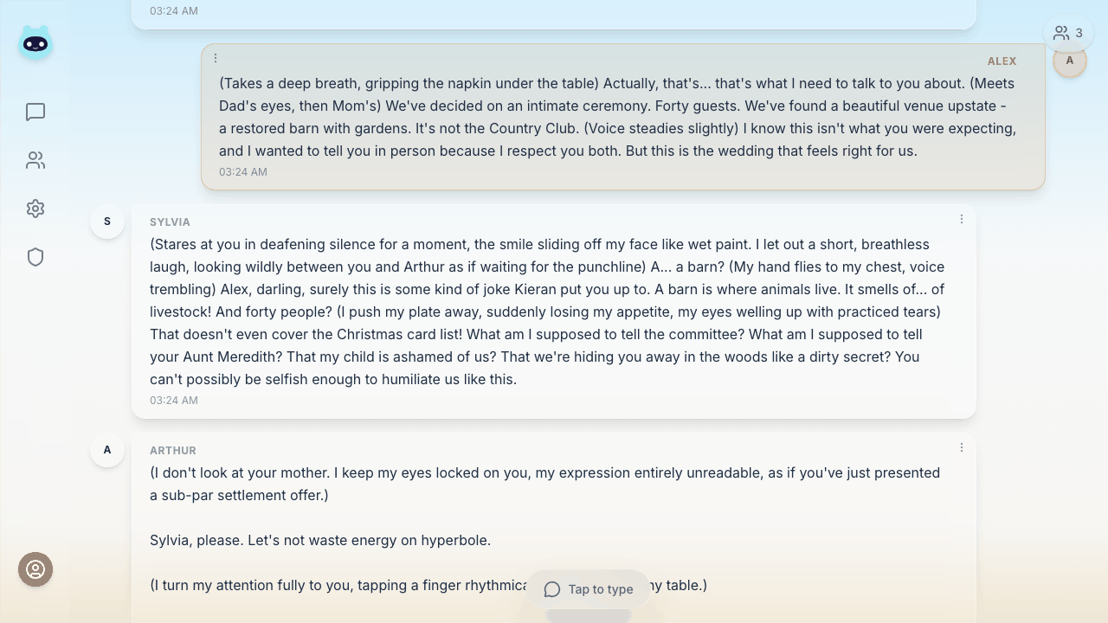Open the user profile icon at sidebar bottom
The image size is (1108, 623).
(35, 569)
